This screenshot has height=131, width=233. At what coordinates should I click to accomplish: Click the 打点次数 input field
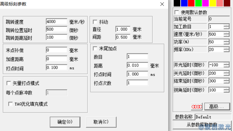click(x=137, y=83)
